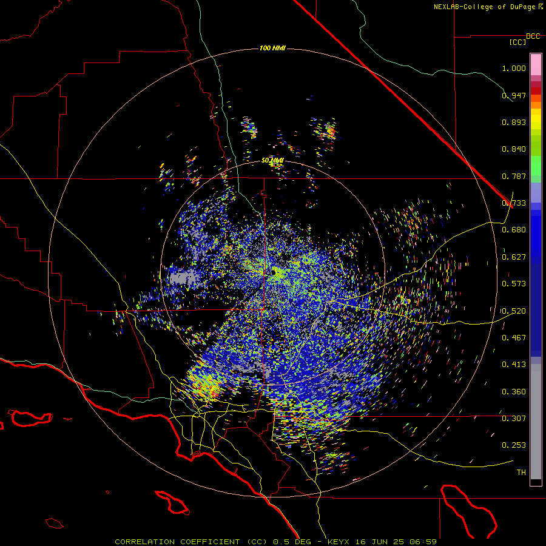Click the NEXLAB-College of DuPage label

(485, 7)
